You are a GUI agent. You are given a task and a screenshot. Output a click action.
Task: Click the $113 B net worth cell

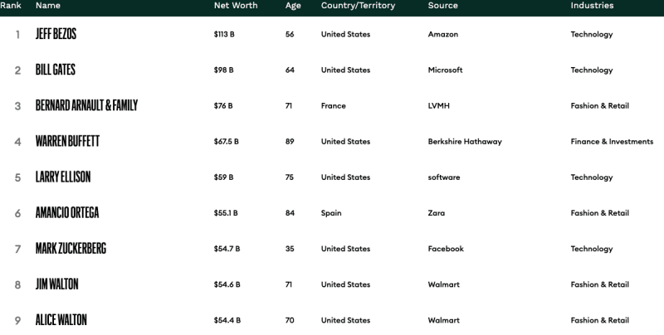coord(224,35)
